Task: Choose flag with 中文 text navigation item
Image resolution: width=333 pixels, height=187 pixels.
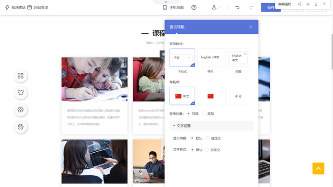Action: (x=182, y=96)
